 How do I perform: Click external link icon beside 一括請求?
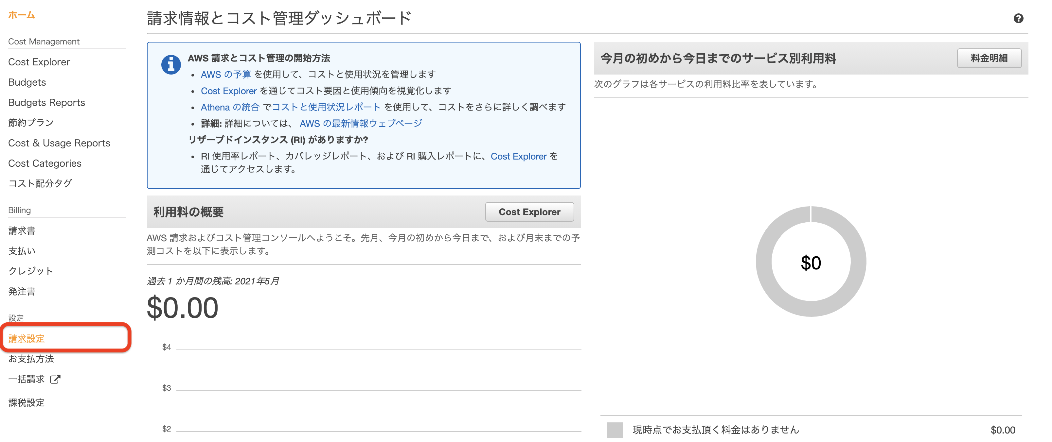(55, 379)
